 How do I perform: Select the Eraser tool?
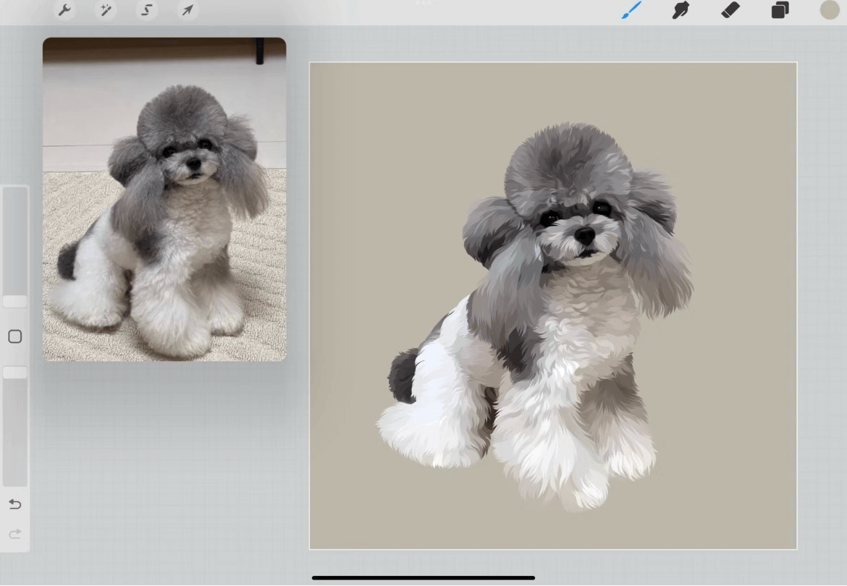click(x=730, y=10)
